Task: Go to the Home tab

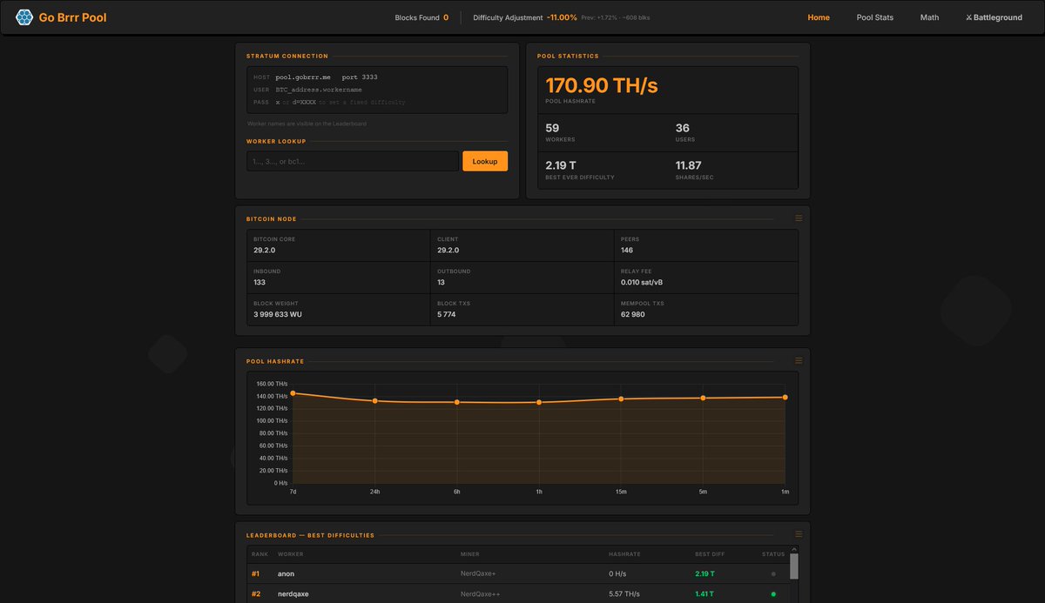Action: point(819,17)
